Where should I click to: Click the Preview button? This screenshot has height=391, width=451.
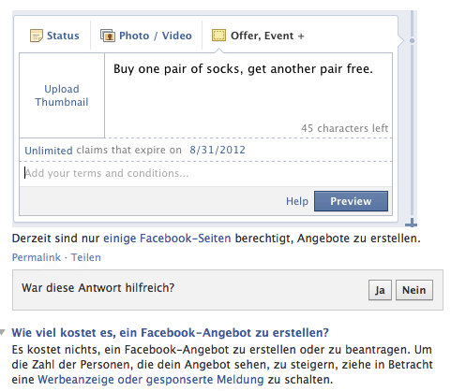pyautogui.click(x=351, y=201)
